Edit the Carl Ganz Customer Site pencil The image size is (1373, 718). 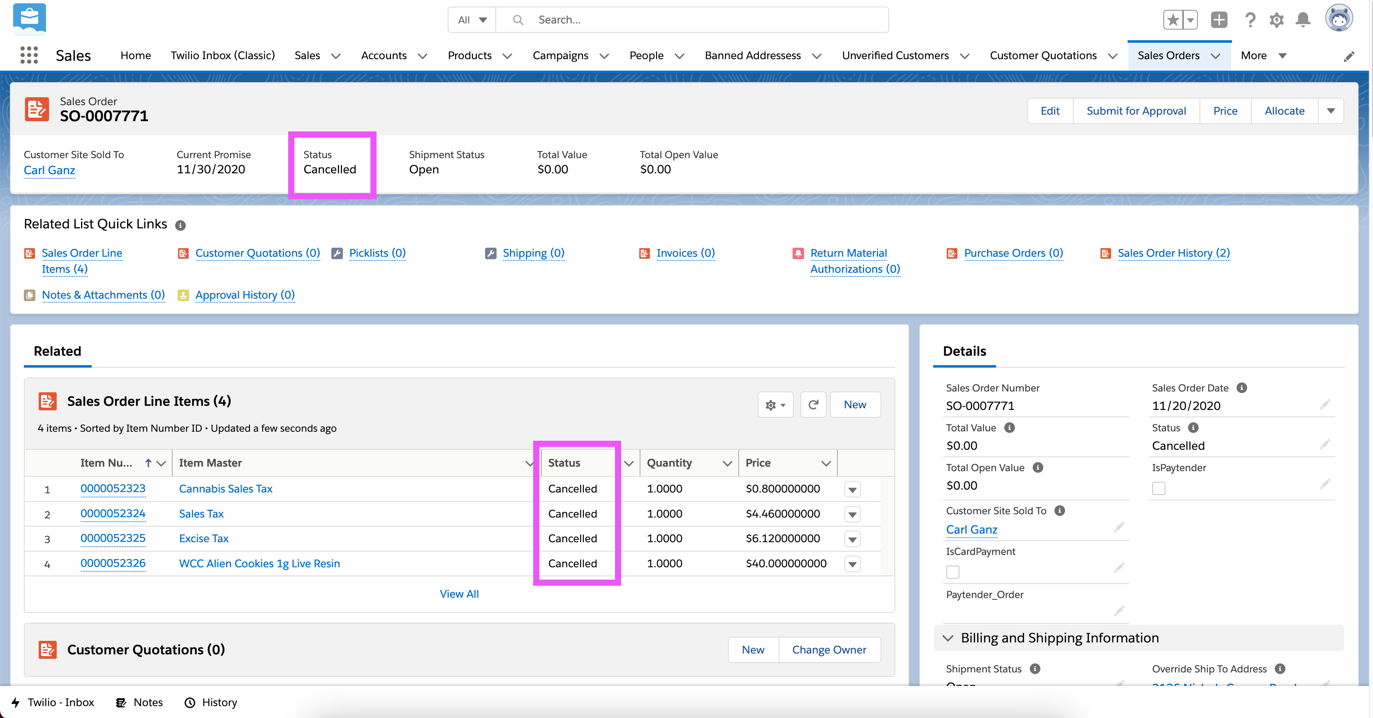1119,527
